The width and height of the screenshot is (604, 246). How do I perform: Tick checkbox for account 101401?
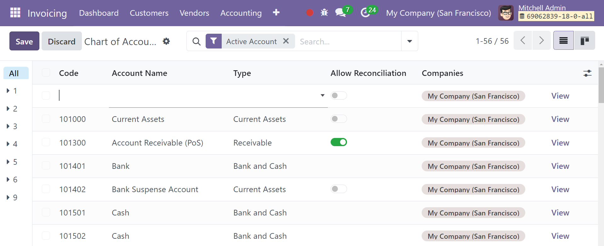pos(46,166)
